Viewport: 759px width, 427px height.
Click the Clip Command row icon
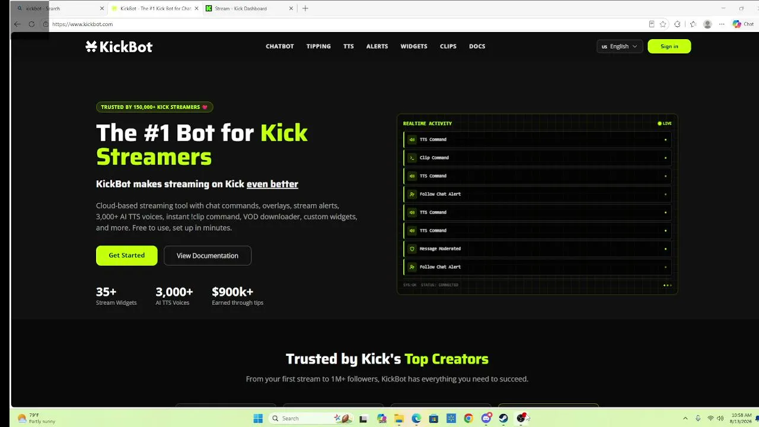[x=412, y=158]
